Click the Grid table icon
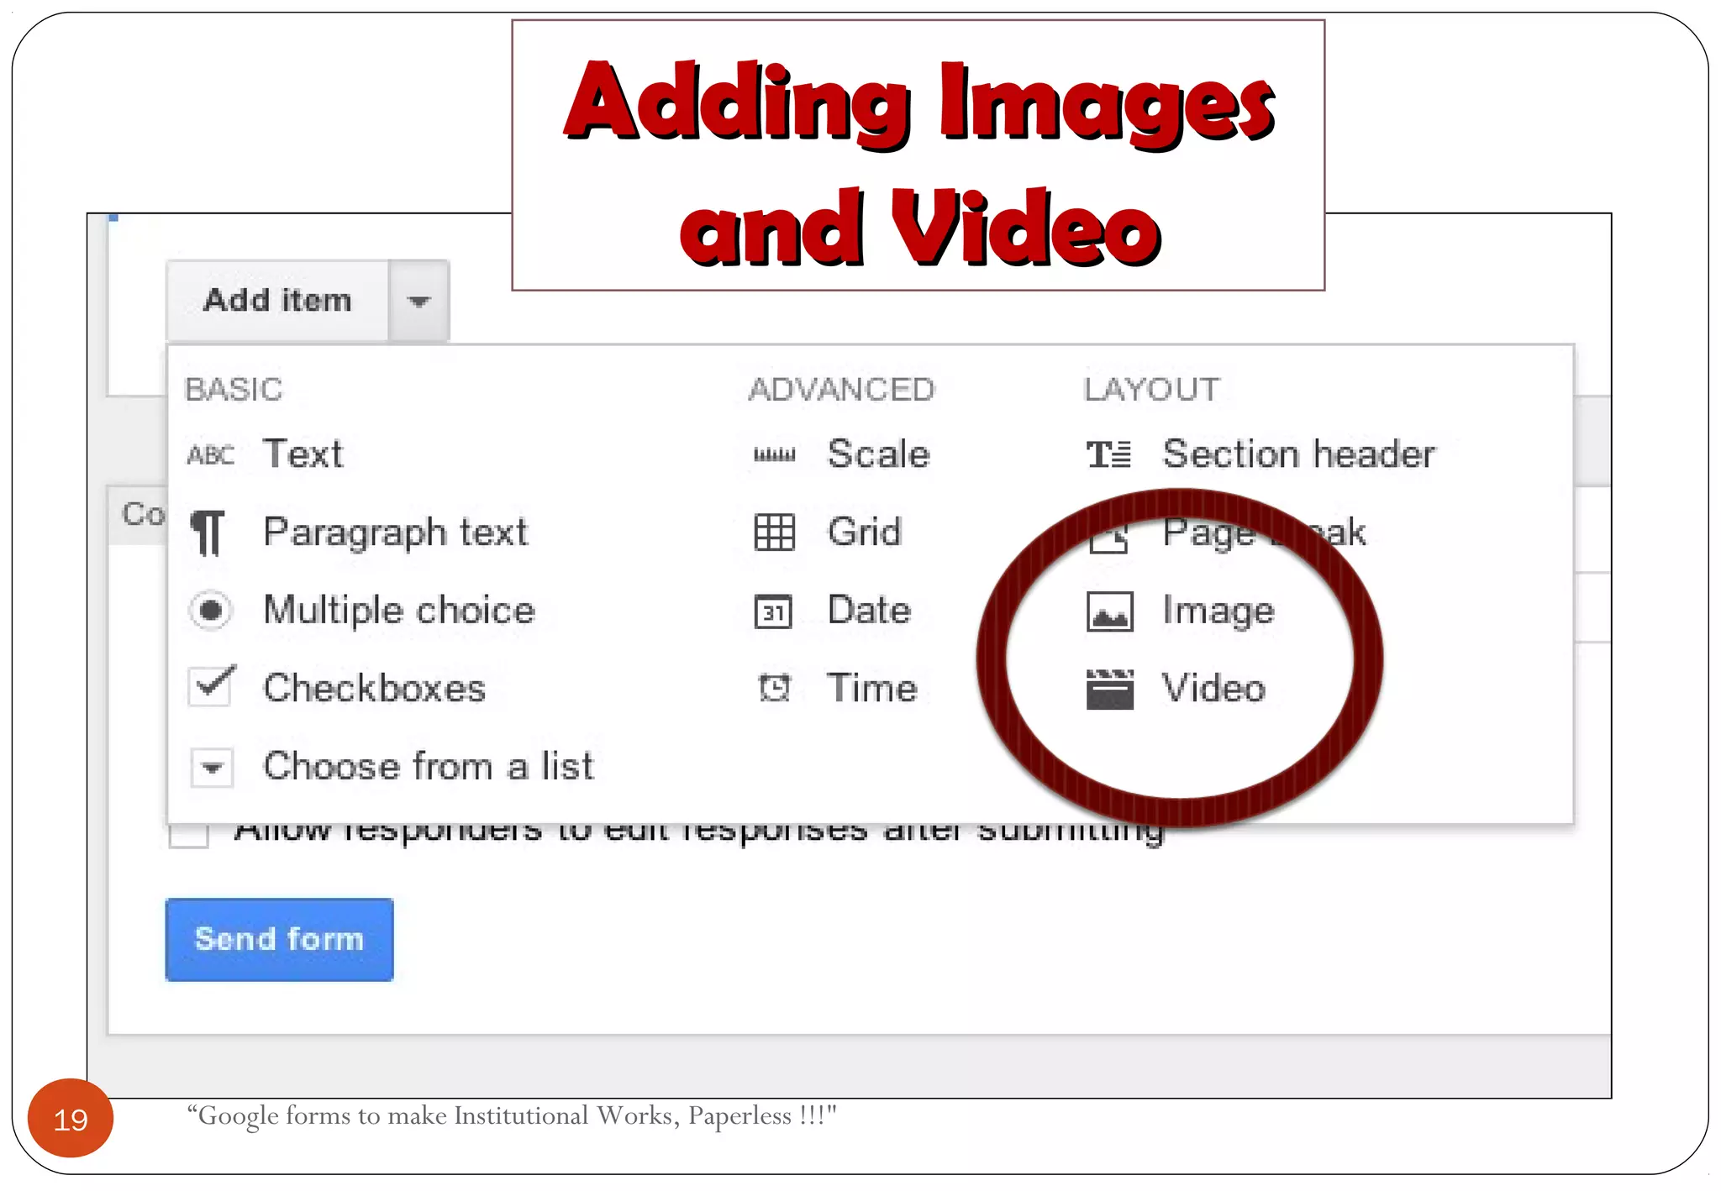 click(774, 532)
